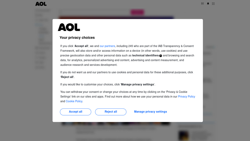Open the mail envelope icon
The image size is (250, 141).
point(202,3)
